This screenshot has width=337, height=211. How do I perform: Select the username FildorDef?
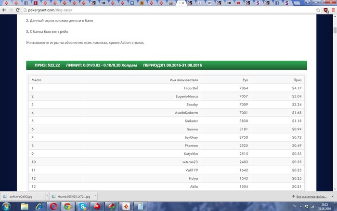191,88
